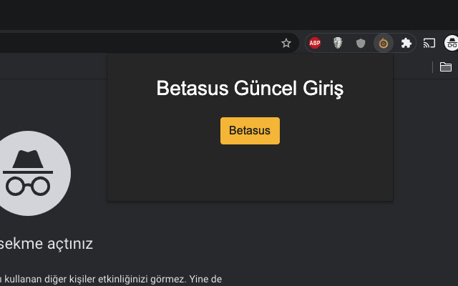
Task: Open the gray shield extension
Action: coord(361,43)
